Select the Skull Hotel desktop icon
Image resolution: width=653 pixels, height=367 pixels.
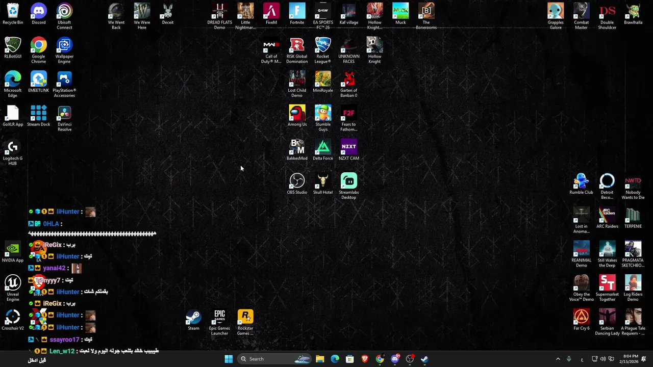coord(323,184)
